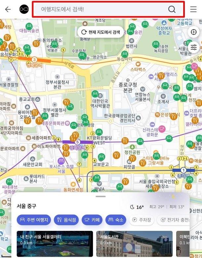The width and height of the screenshot is (202, 258).
Task: Select 광화문역 station label
Action: (x=77, y=148)
